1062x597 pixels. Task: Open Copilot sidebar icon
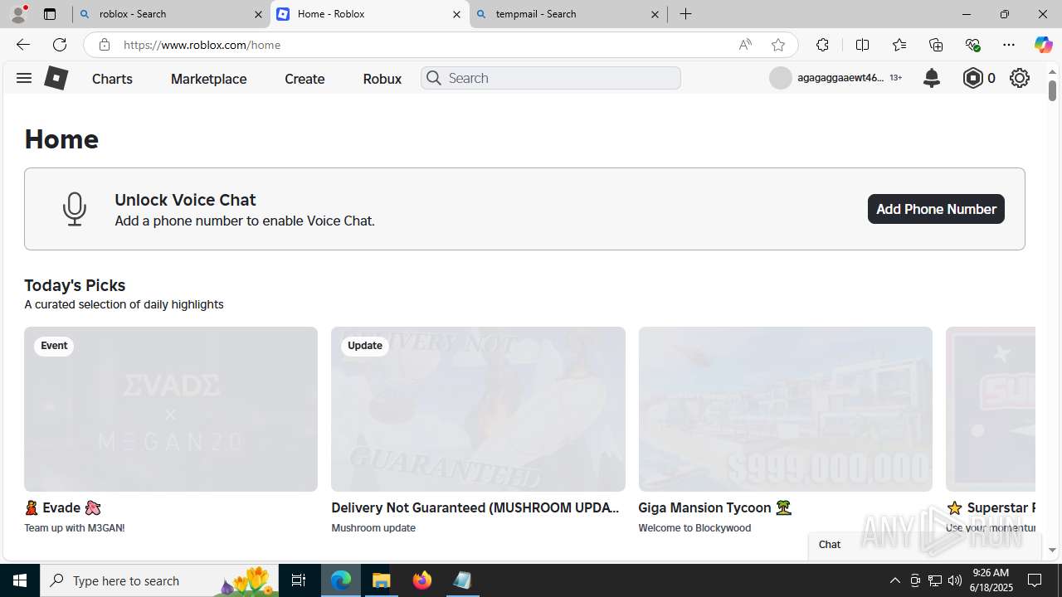point(1043,45)
